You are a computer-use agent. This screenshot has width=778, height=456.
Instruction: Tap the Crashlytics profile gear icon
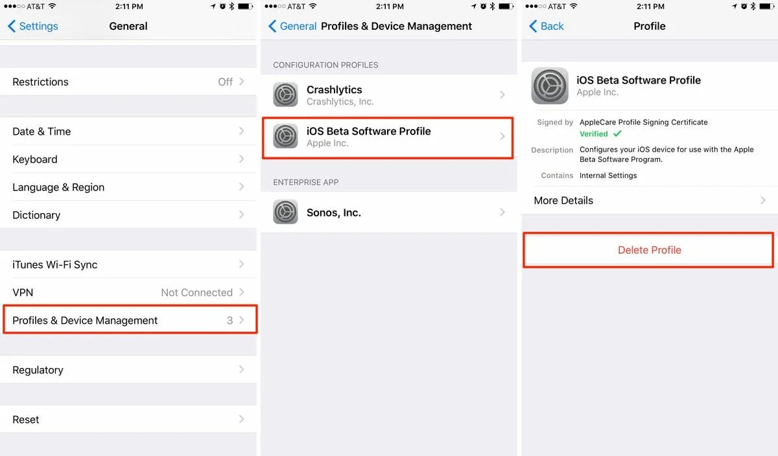285,95
